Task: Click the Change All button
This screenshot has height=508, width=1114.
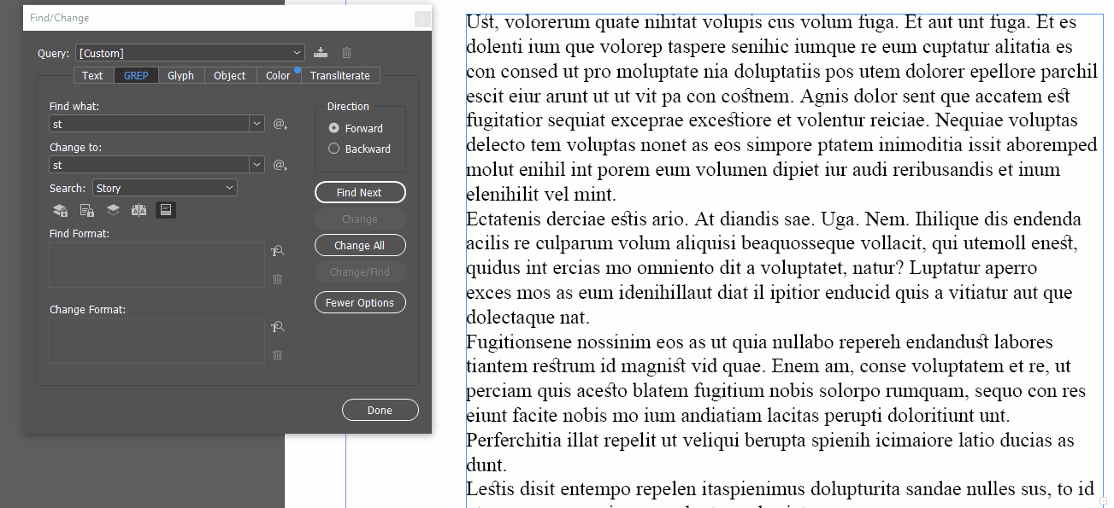Action: pos(360,245)
